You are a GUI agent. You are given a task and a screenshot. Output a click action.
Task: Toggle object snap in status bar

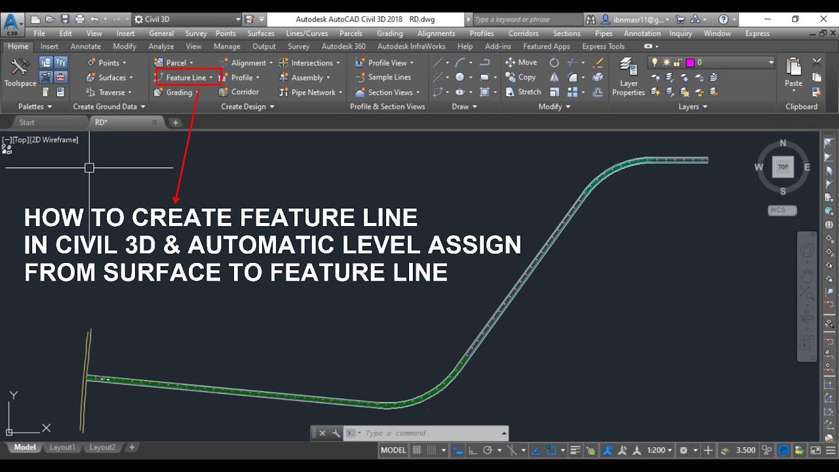552,450
